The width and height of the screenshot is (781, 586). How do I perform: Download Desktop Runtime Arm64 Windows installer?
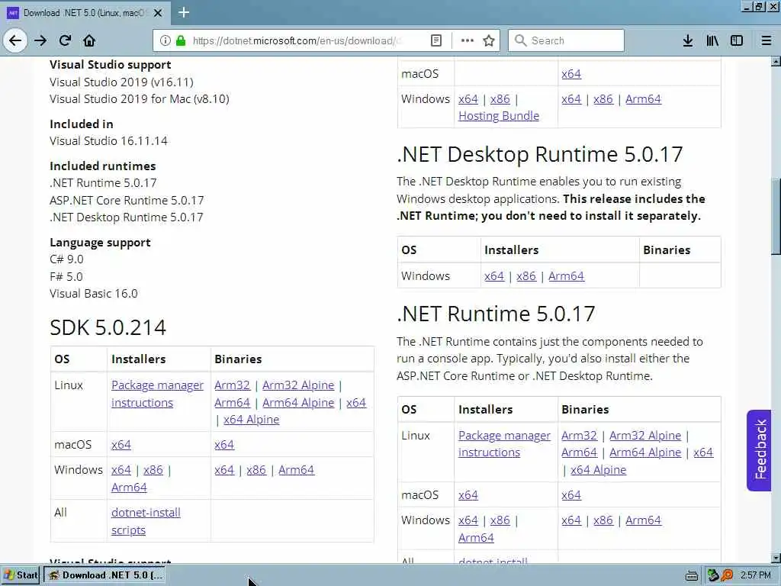[567, 276]
